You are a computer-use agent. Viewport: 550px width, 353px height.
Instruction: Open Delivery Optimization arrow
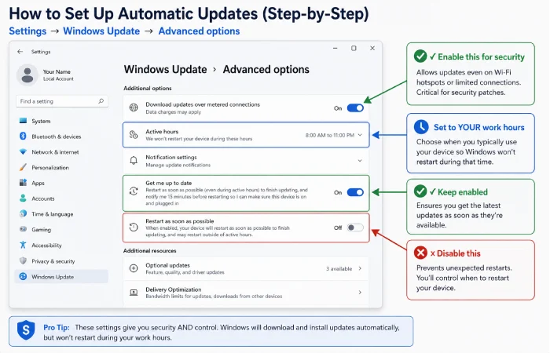tap(360, 292)
